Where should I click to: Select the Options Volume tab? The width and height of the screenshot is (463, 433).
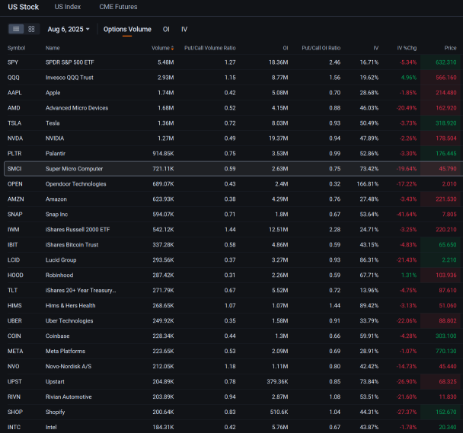[127, 29]
